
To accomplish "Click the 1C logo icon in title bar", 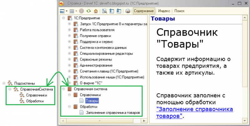I will (x=61, y=3).
